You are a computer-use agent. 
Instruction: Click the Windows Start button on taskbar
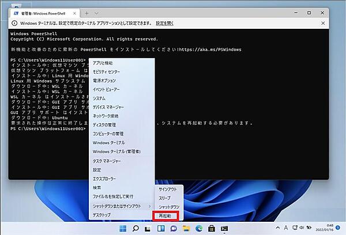[x=123, y=229]
